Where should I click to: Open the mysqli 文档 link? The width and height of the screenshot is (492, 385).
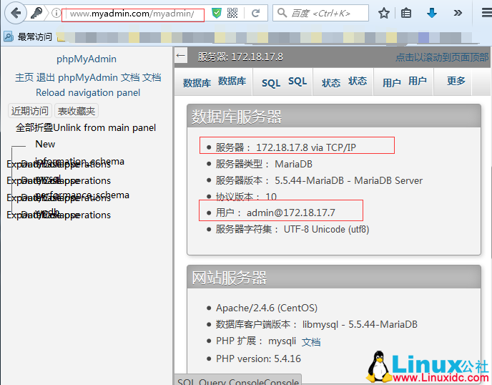pos(311,341)
